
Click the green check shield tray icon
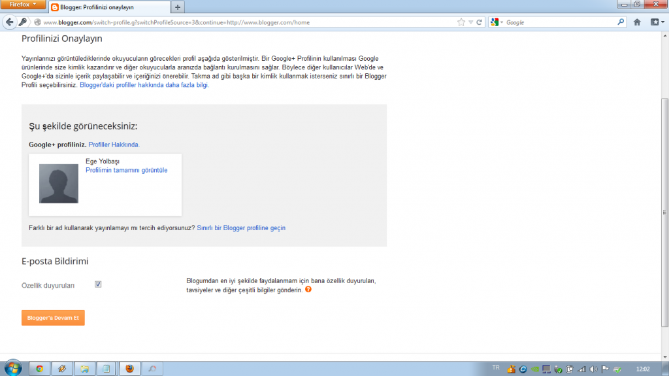coord(558,369)
